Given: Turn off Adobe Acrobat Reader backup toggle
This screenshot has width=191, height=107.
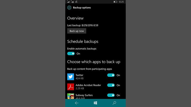Looking at the screenshot, I should 111,85.
